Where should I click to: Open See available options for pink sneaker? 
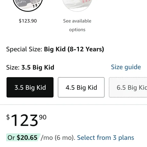pos(77,25)
